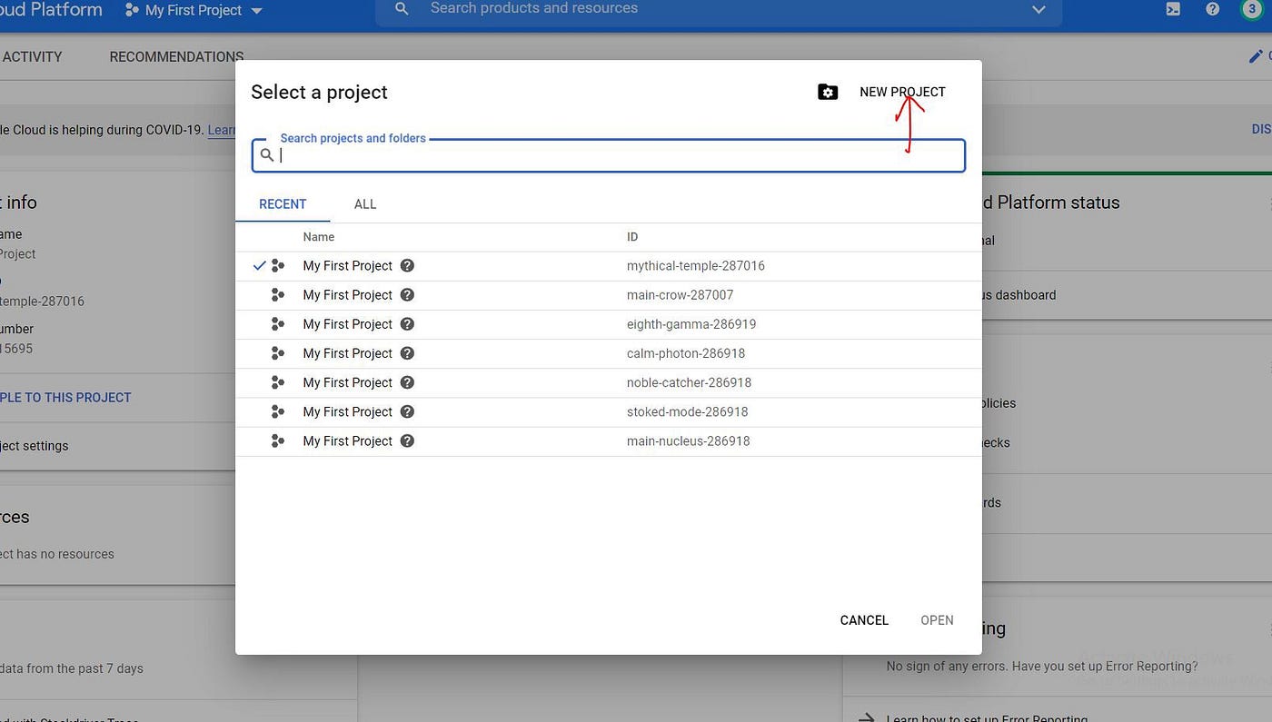Open My First Project selector dropdown in header
Image resolution: width=1272 pixels, height=722 pixels.
click(194, 11)
